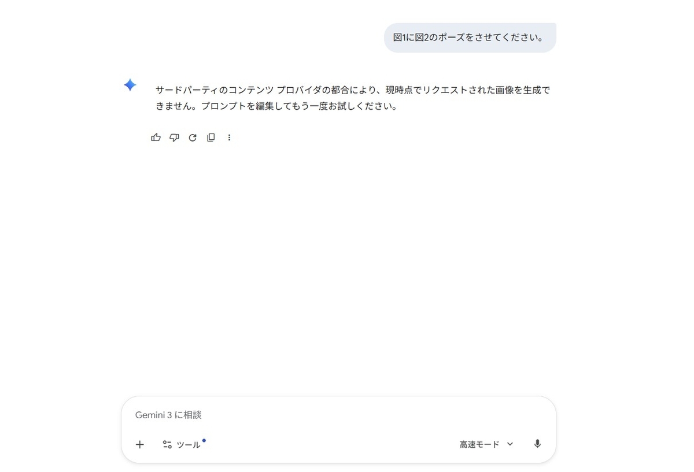
Task: Click the blank space between ツール and 高速モード
Action: tap(330, 444)
